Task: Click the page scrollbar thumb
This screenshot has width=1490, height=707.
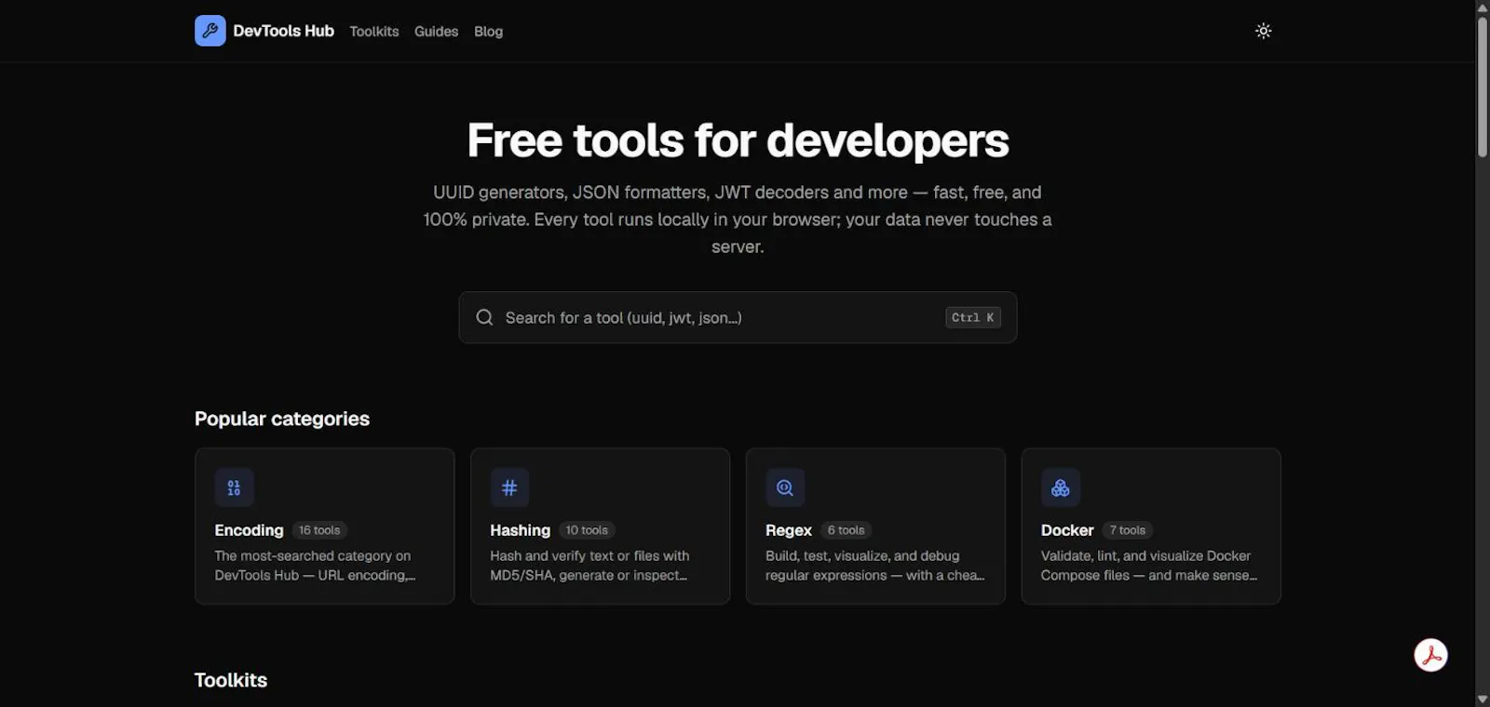Action: click(1483, 87)
